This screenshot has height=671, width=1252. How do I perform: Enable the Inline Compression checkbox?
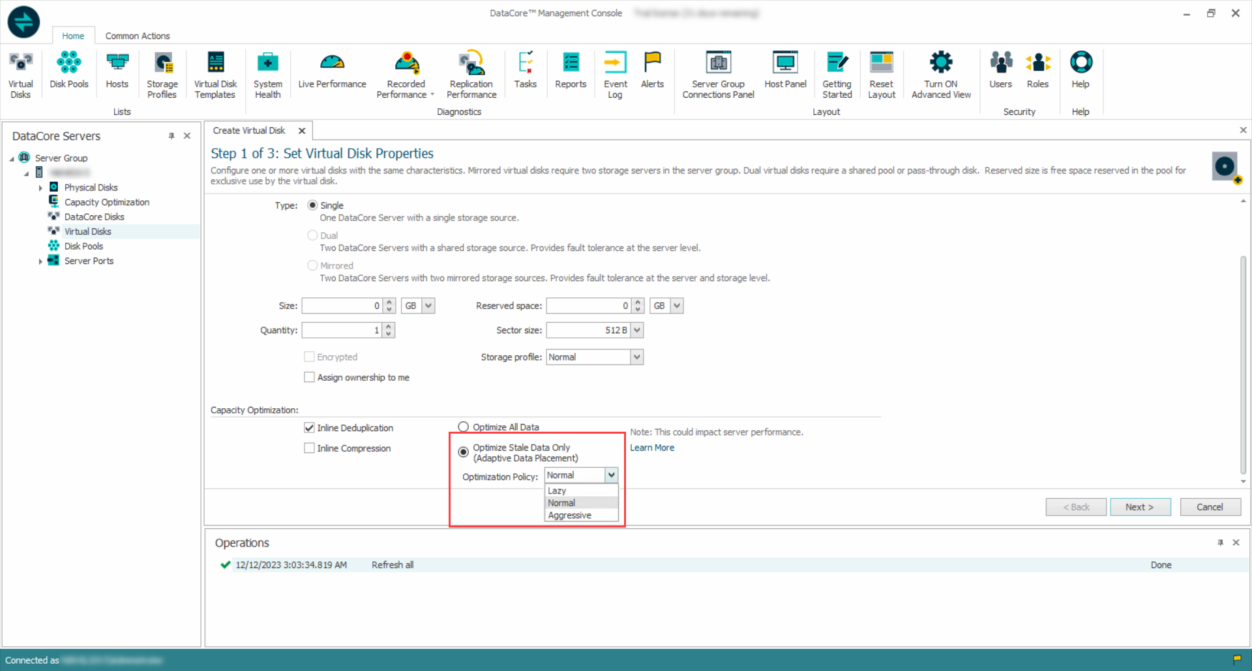click(x=309, y=448)
